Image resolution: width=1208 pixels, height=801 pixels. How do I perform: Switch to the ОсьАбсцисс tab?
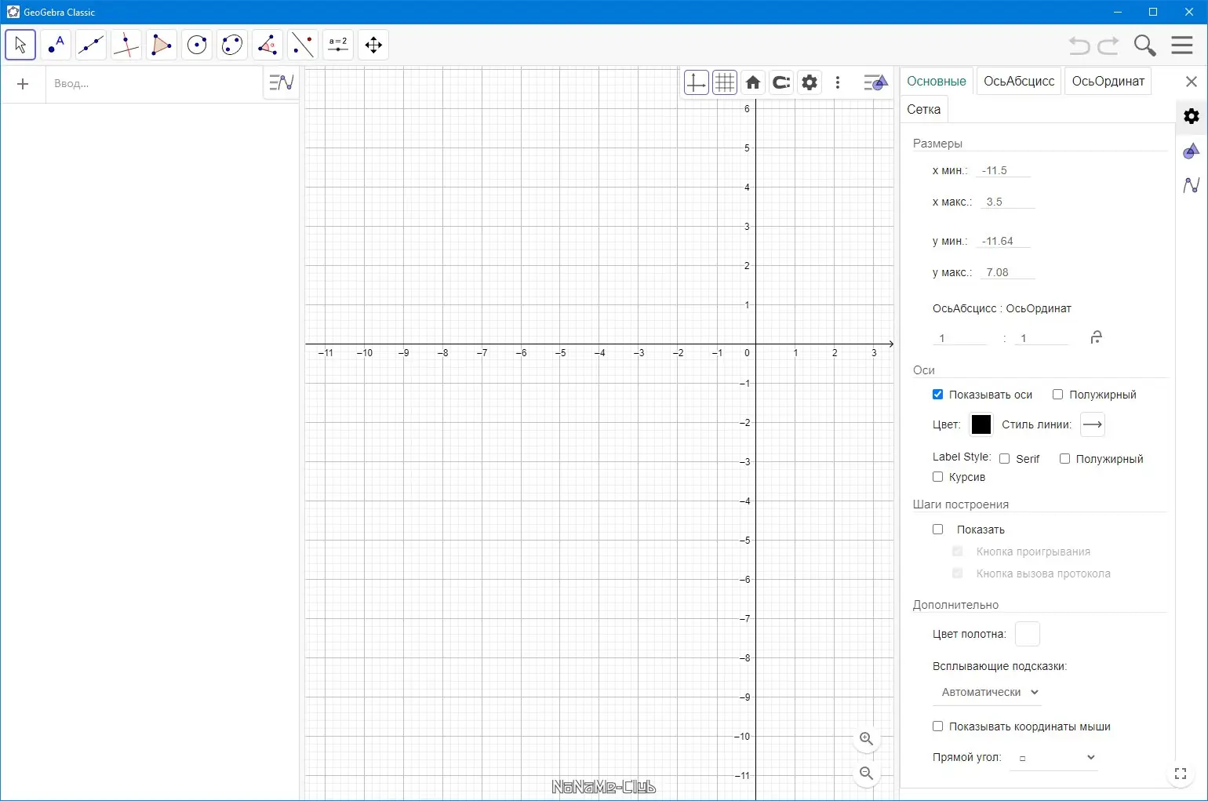click(x=1019, y=81)
